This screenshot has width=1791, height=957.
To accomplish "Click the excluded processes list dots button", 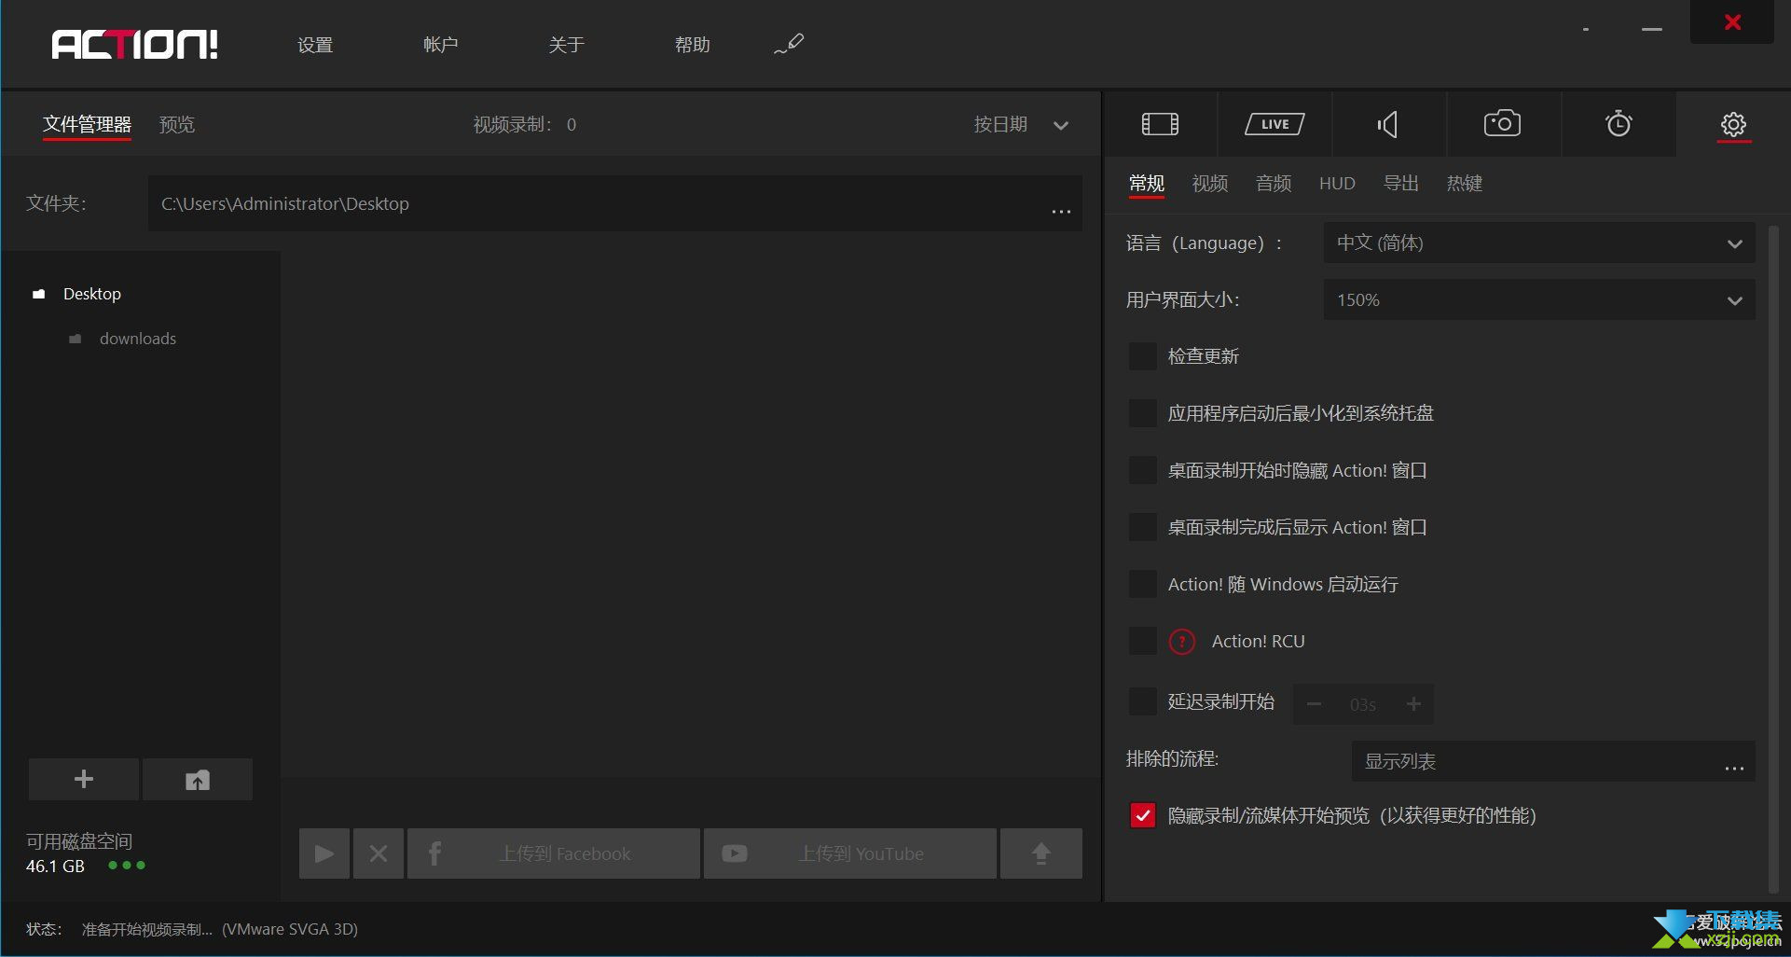I will click(1734, 768).
